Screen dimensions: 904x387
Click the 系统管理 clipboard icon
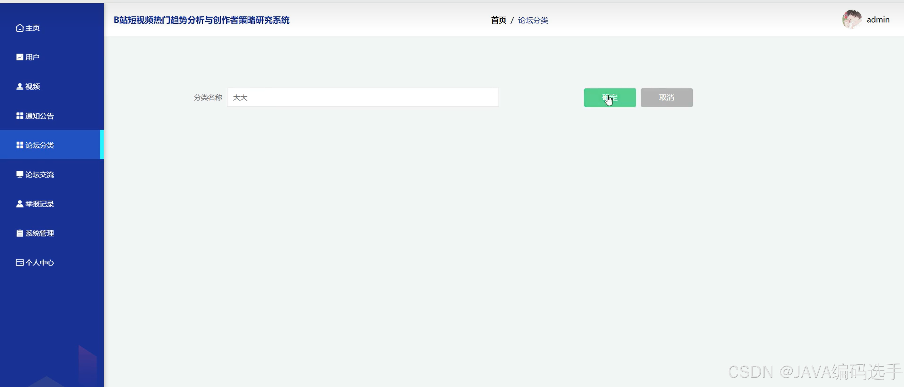click(x=20, y=233)
